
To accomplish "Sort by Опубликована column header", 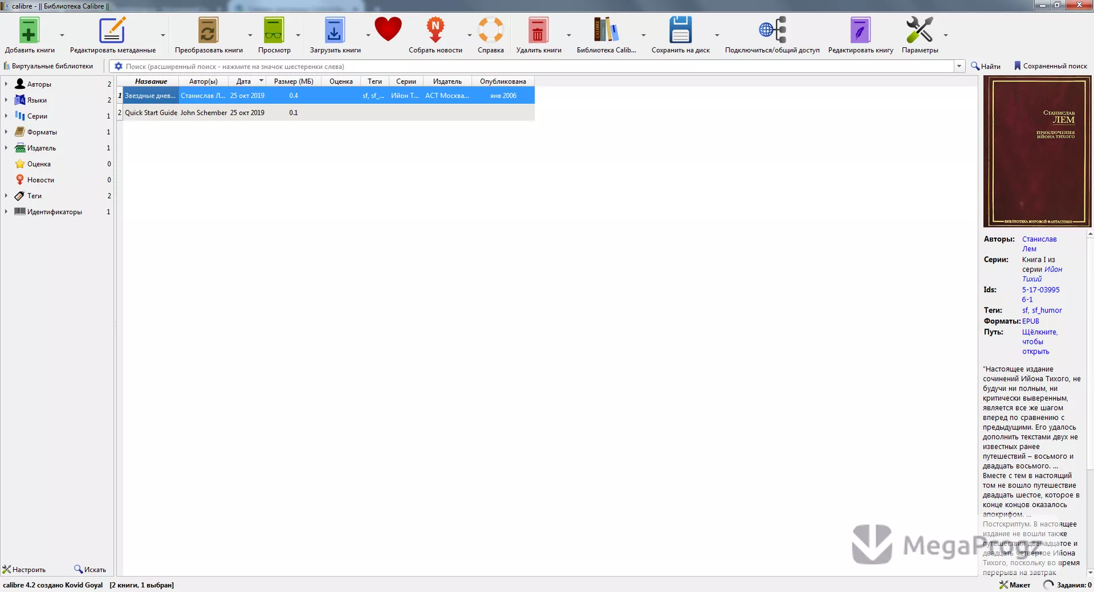I will 503,81.
